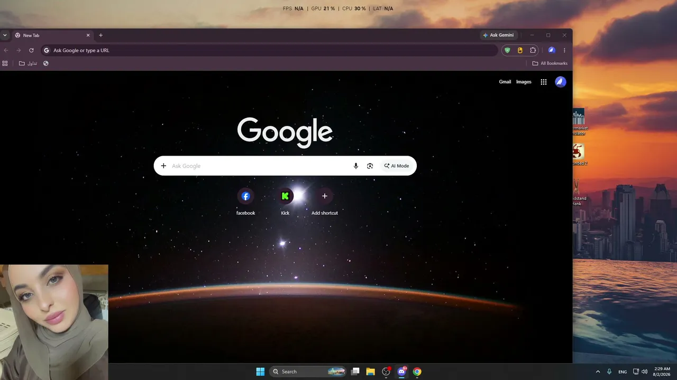Screen dimensions: 677x380
Task: Open the Windows Start menu
Action: click(260, 372)
